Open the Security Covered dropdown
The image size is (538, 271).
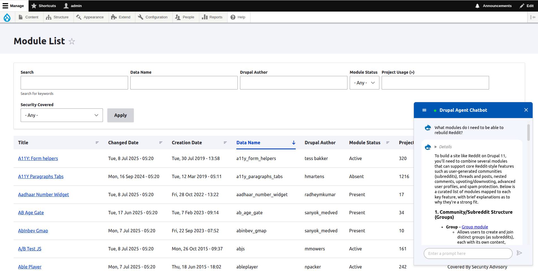coord(62,115)
